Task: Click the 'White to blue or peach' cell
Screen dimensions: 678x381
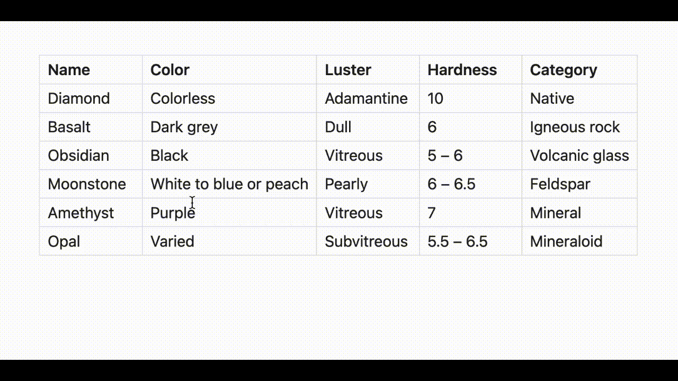Action: (x=229, y=184)
